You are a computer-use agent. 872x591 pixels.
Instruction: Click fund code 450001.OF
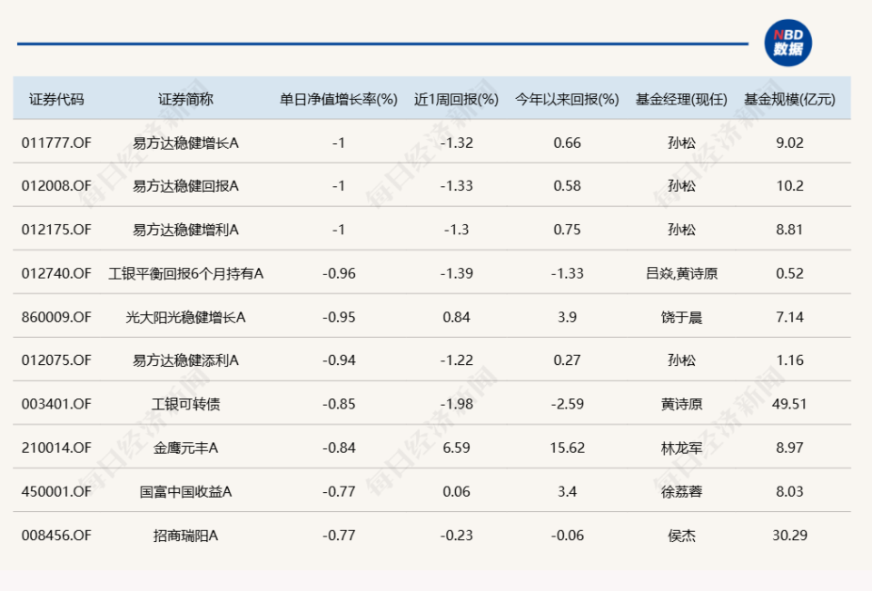pos(56,491)
